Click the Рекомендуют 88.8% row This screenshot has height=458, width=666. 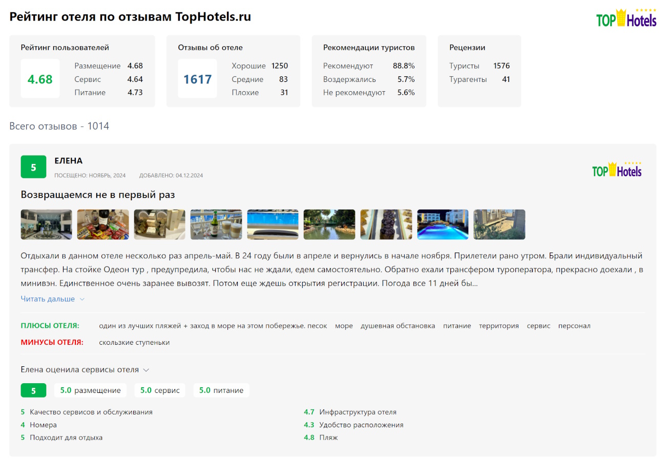tap(369, 66)
